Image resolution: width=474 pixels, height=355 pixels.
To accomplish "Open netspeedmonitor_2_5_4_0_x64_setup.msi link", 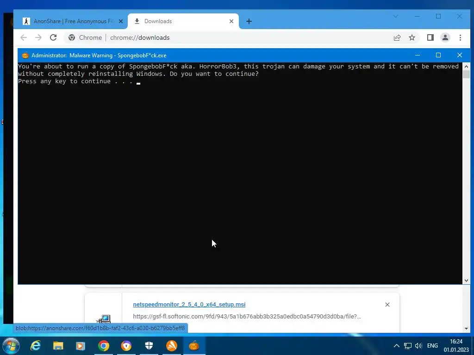I will (x=189, y=304).
